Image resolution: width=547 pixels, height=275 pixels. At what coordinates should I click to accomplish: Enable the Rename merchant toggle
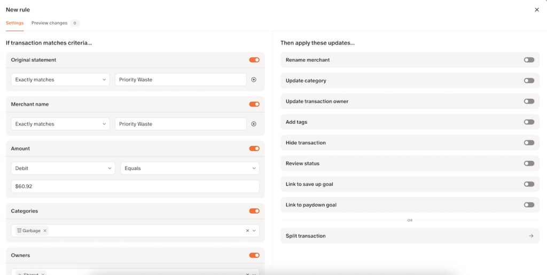[x=529, y=60]
